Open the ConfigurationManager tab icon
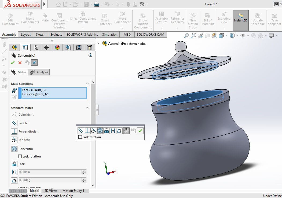 pyautogui.click(x=36, y=47)
